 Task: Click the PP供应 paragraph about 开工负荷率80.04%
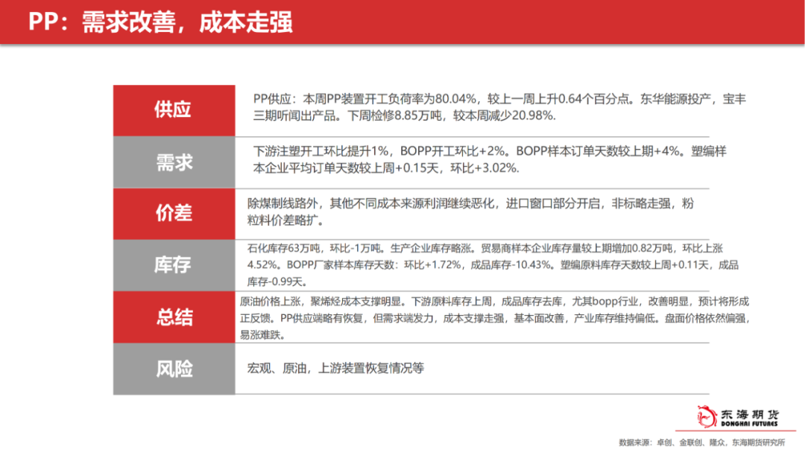click(x=499, y=107)
